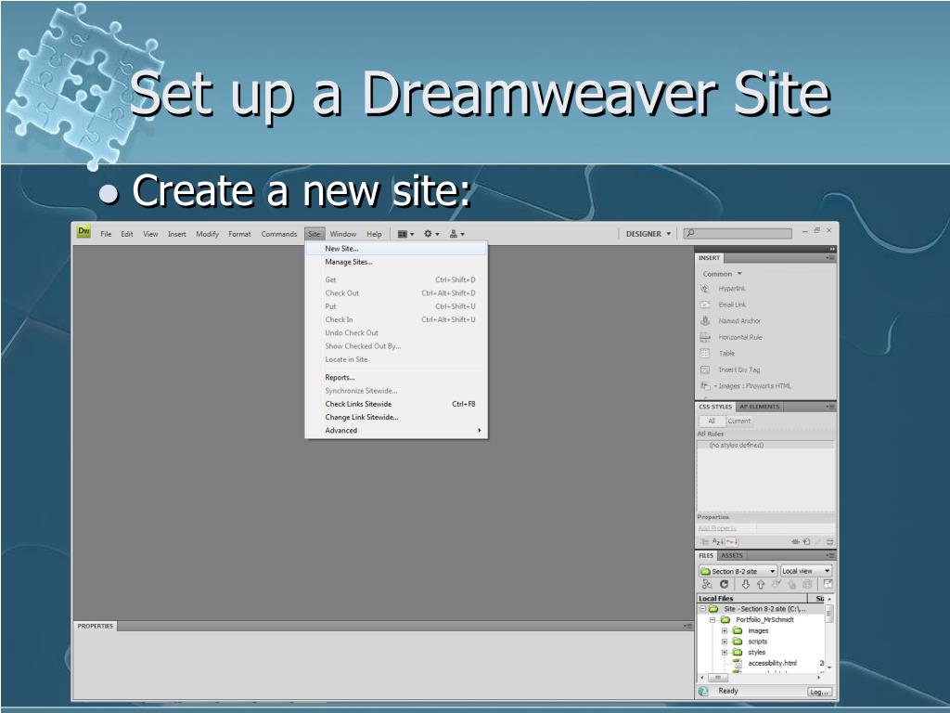The image size is (950, 713).
Task: Click the Horizontal Rule insert icon
Action: [705, 337]
